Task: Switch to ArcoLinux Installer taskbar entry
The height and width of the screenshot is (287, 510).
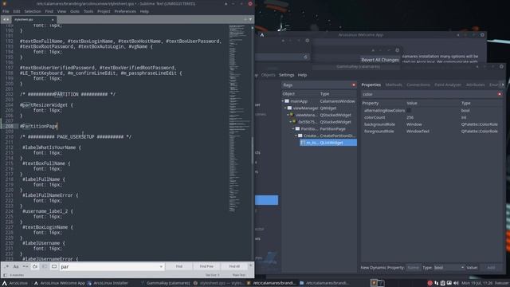Action: click(108, 283)
